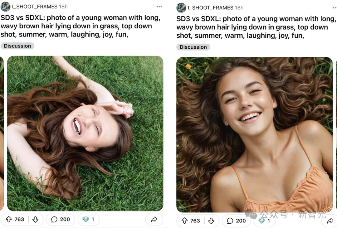This screenshot has height=228, width=337.
Task: Open right post title about SD3 vs SDXL
Action: click(256, 27)
